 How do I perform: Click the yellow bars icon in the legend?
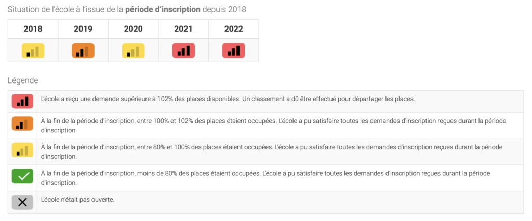pyautogui.click(x=22, y=150)
